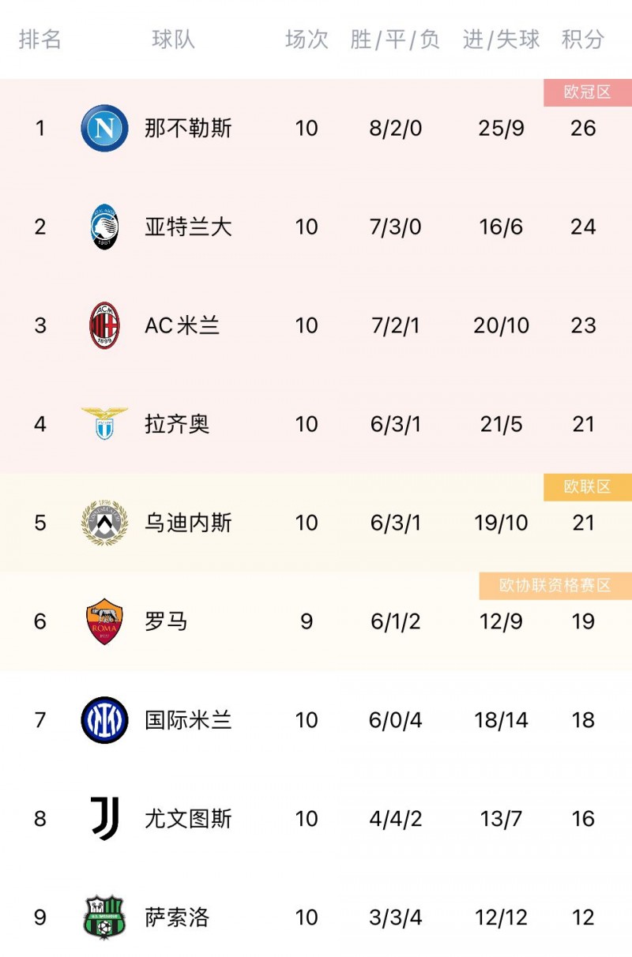Select the 欧协联资格赛区 qualification tag
The width and height of the screenshot is (632, 957).
tap(555, 586)
